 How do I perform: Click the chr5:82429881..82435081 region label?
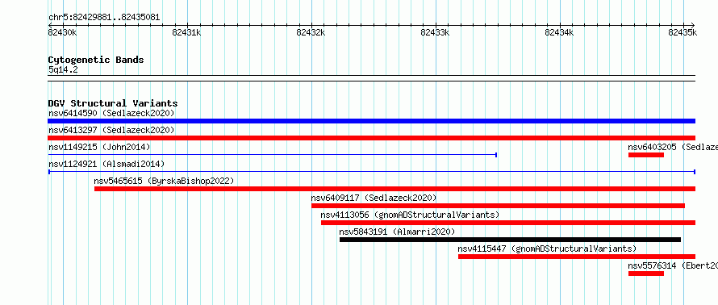coord(104,18)
